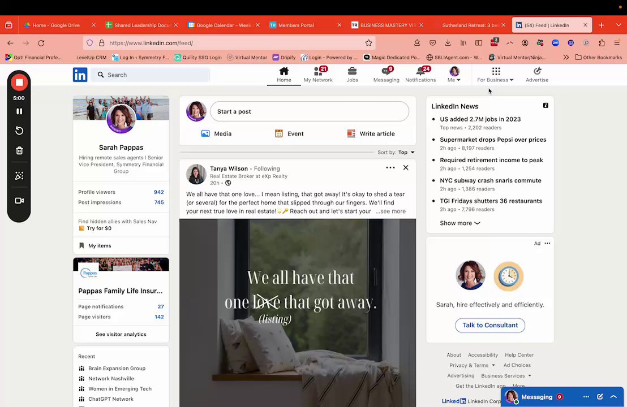Expand the Messaging bar chevron

click(x=613, y=397)
